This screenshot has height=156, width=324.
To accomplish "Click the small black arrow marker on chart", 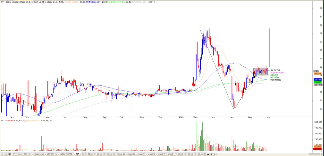I will [x=254, y=77].
